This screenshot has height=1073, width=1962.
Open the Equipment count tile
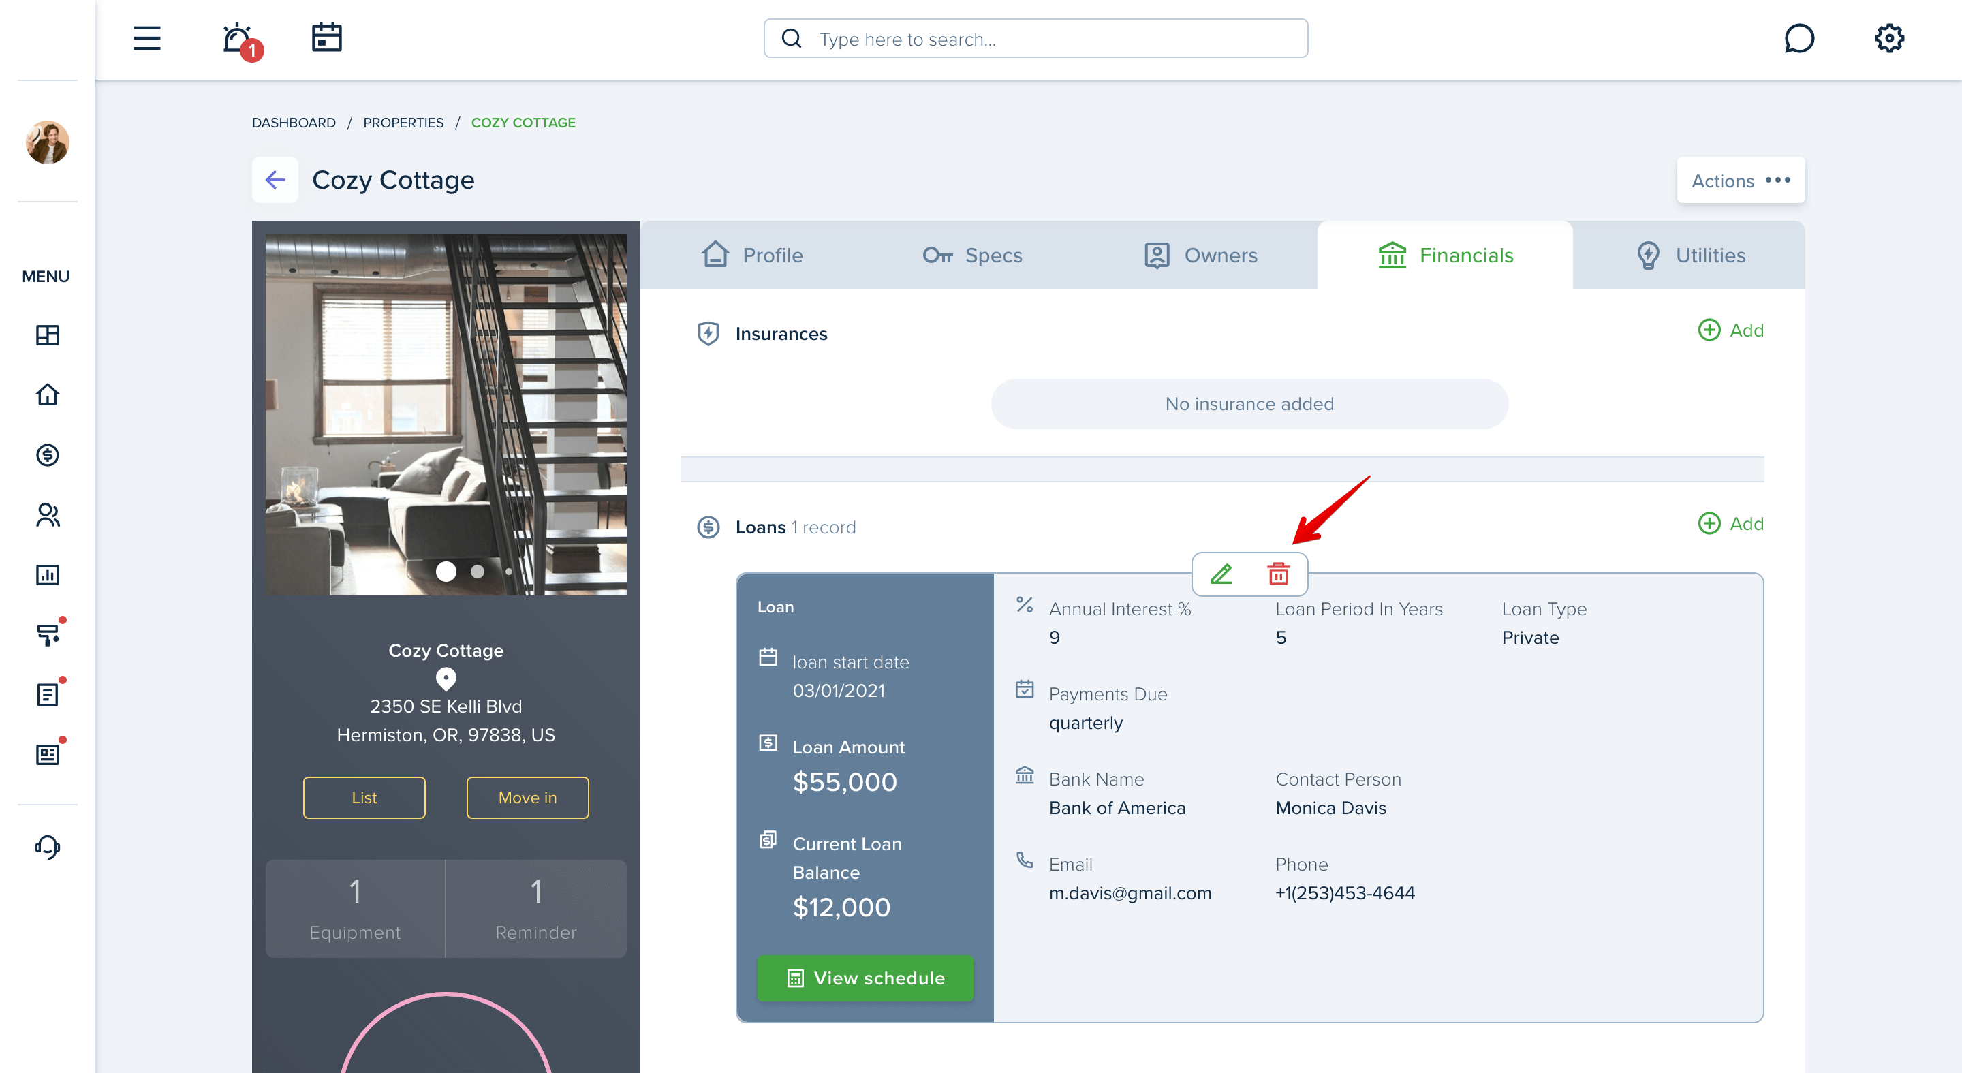click(x=355, y=909)
